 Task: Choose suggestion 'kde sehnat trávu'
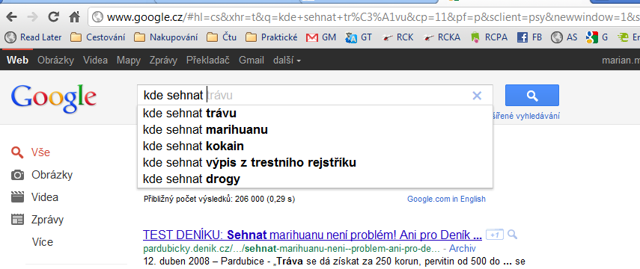tap(314, 114)
